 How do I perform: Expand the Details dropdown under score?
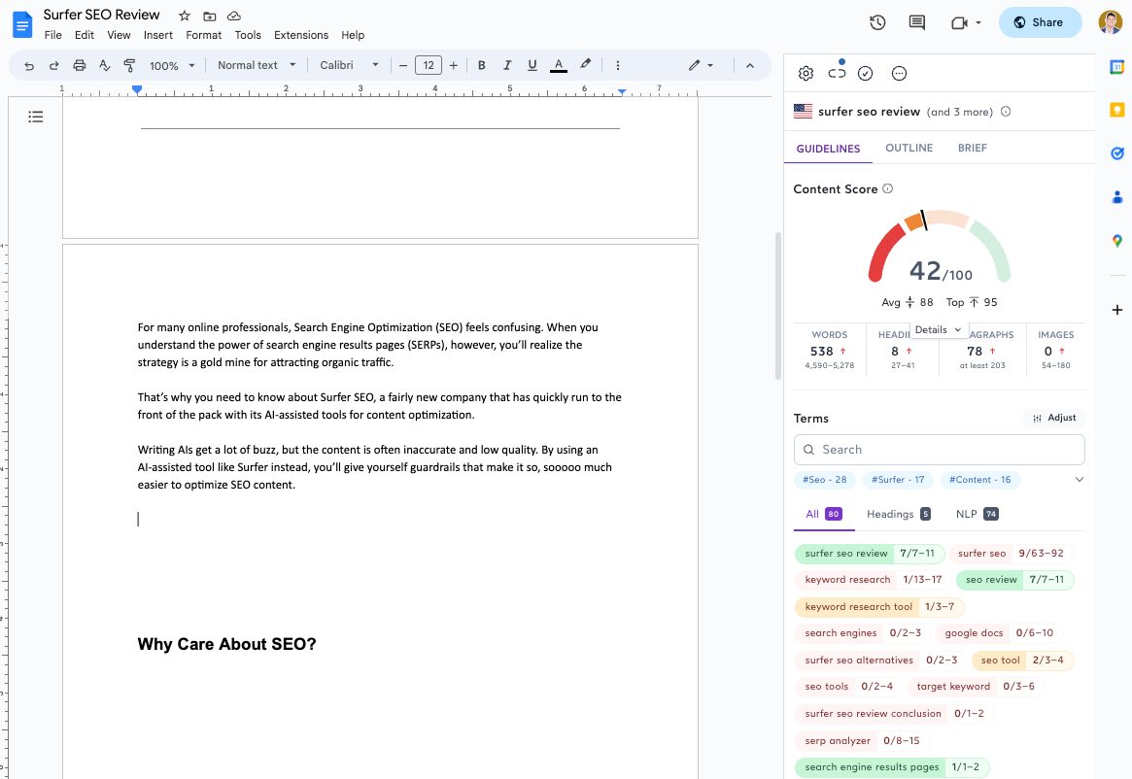[938, 329]
